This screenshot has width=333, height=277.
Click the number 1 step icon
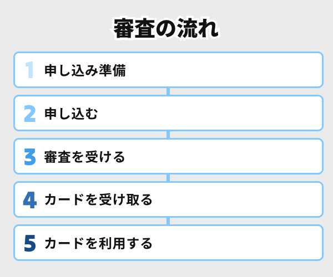pos(30,70)
